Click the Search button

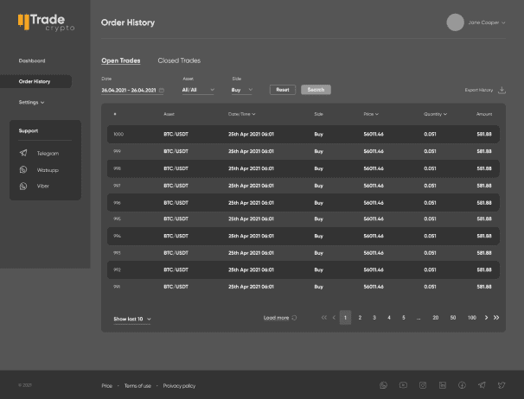pos(316,90)
